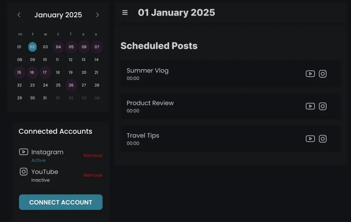351x222 pixels.
Task: Click the Instagram icon on Travel Tips
Action: (323, 139)
